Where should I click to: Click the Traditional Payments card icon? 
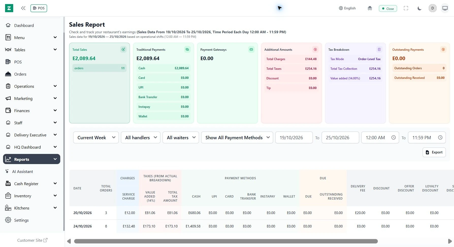(x=187, y=49)
